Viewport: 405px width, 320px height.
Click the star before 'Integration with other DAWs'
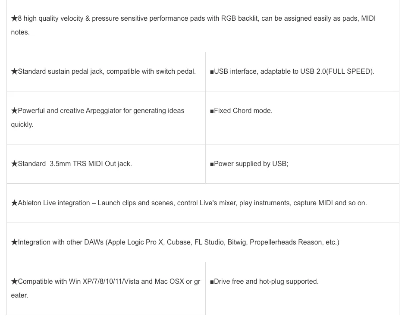click(x=14, y=242)
